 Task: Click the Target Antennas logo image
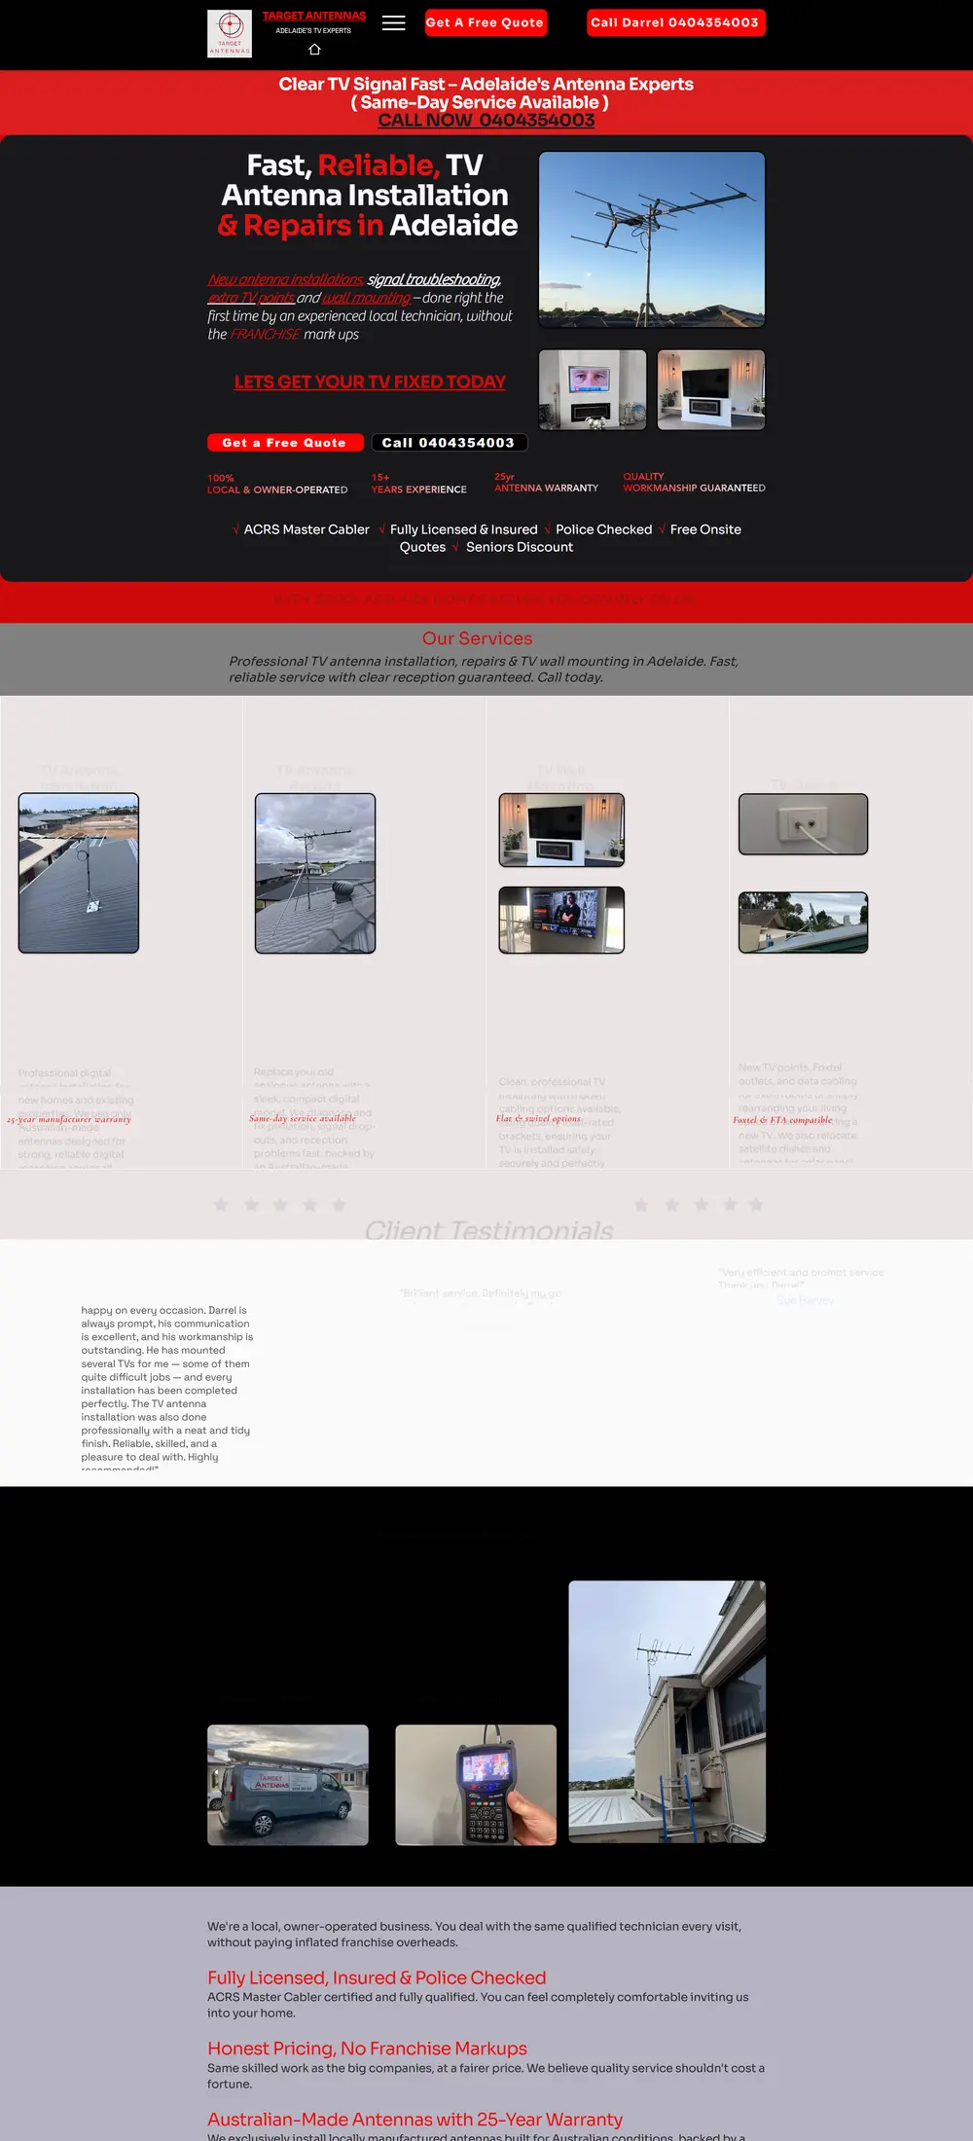pyautogui.click(x=230, y=34)
